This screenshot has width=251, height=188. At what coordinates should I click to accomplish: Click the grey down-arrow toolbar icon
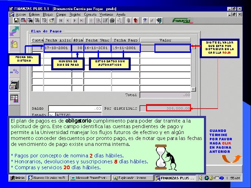[129, 21]
